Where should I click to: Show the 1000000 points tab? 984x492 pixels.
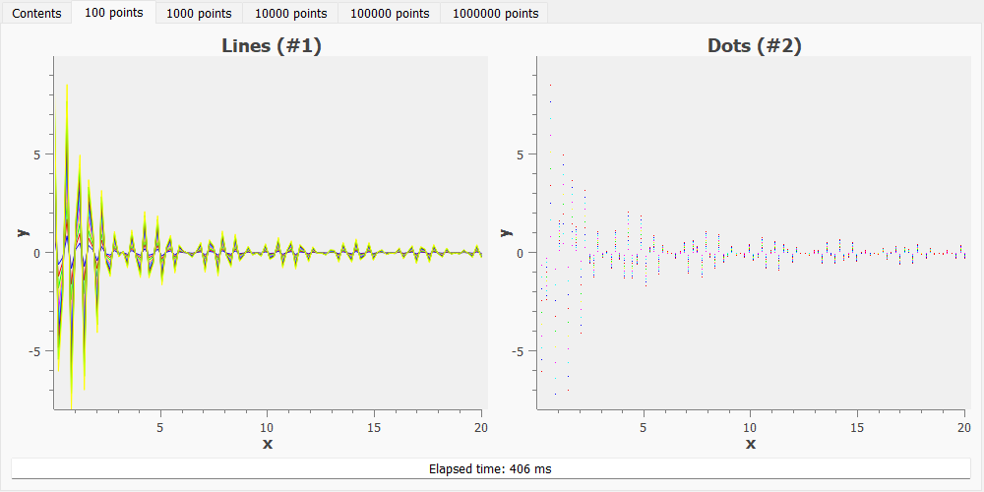(494, 14)
